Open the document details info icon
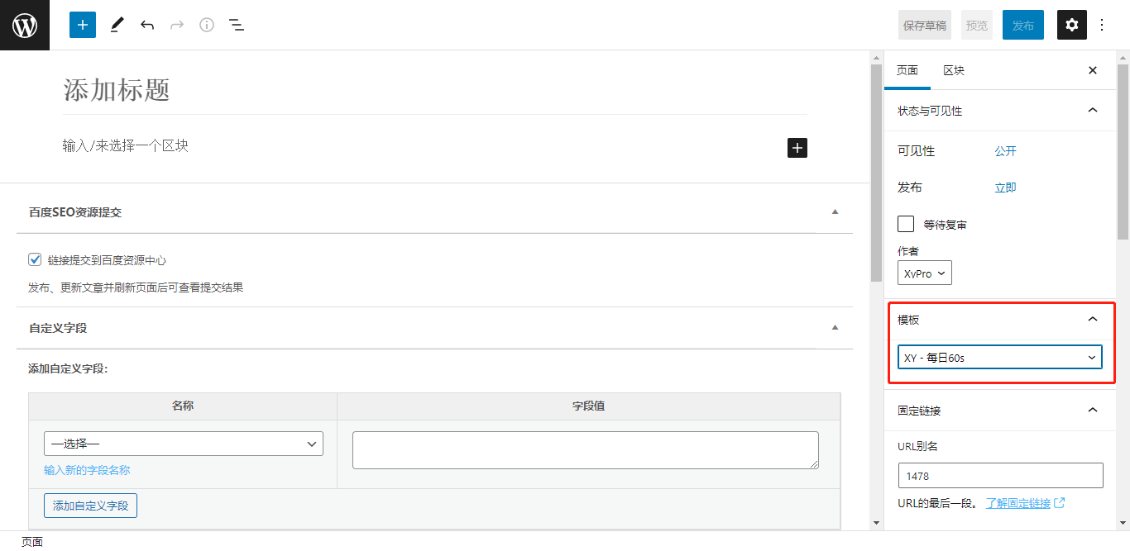 pyautogui.click(x=207, y=25)
